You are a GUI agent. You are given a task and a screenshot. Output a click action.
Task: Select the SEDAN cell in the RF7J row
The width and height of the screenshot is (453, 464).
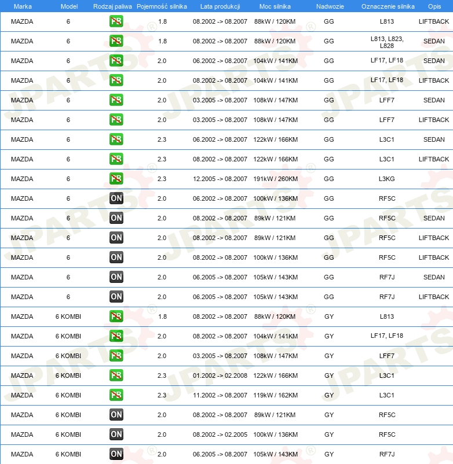[x=434, y=277]
